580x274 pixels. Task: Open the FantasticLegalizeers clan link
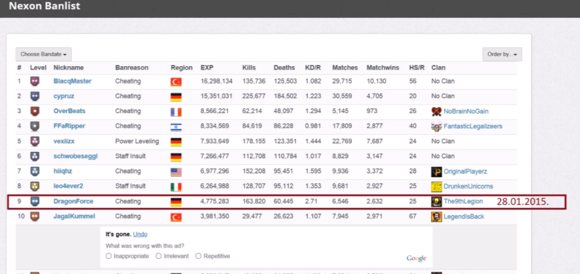(x=473, y=126)
